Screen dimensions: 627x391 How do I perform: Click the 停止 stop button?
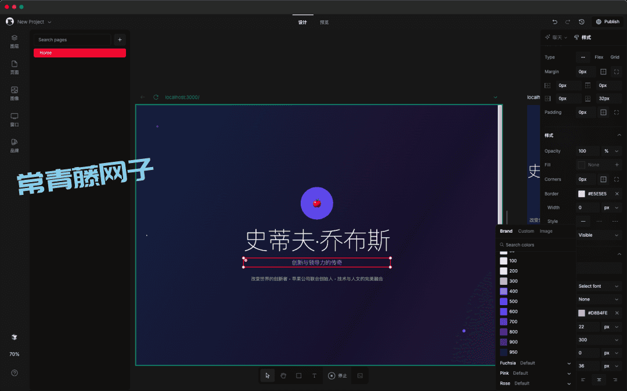(337, 375)
